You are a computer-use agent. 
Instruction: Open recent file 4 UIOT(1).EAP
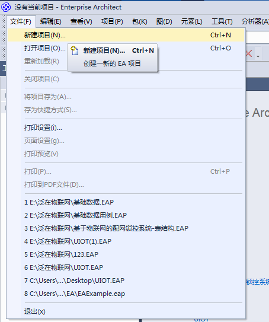pos(126,241)
